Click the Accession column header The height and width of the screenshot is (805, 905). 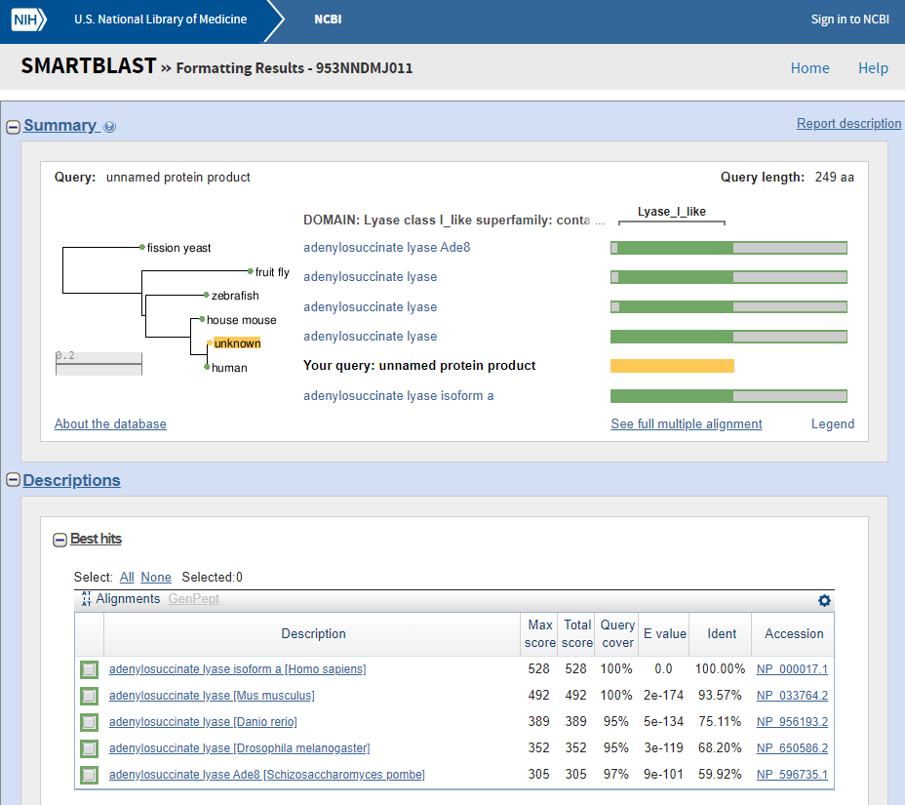coord(794,633)
